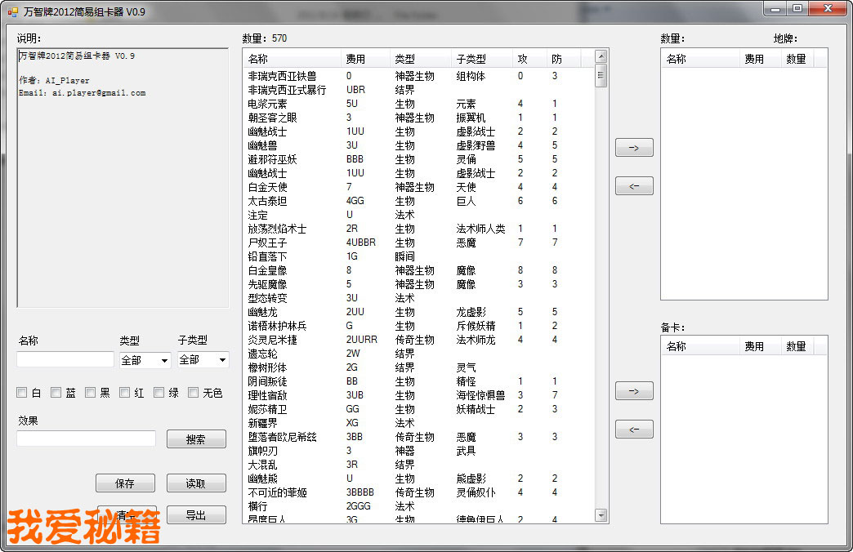853x552 pixels.
Task: Click lower left-arrow button to remove from sideboard
Action: [634, 429]
